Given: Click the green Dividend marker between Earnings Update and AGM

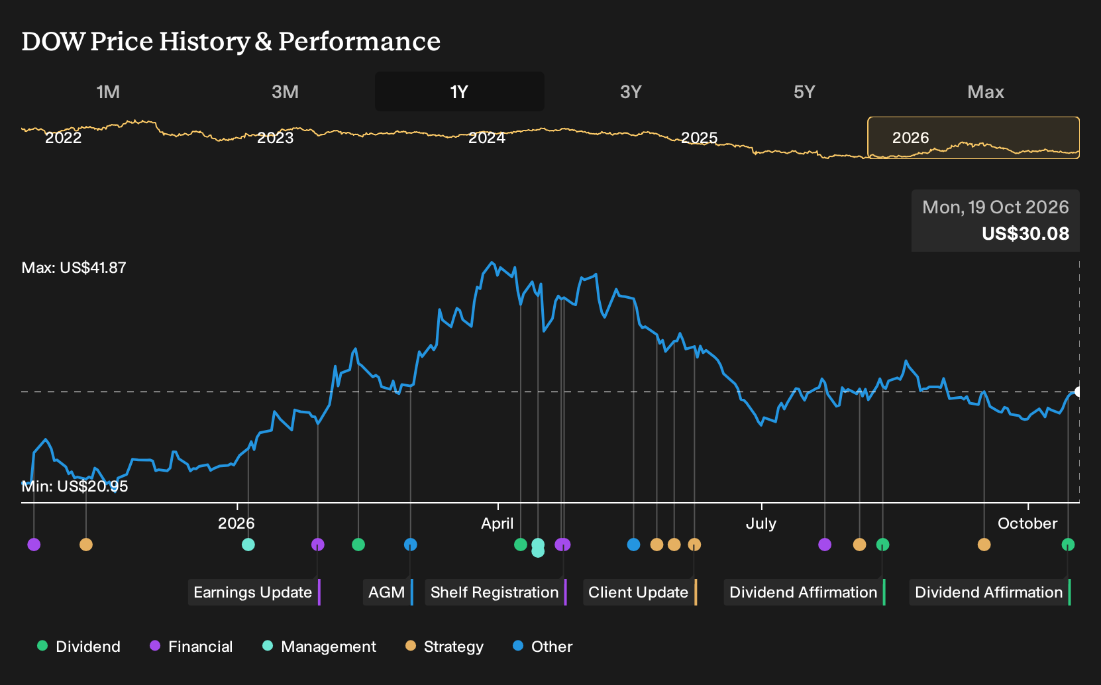Looking at the screenshot, I should click(x=358, y=545).
